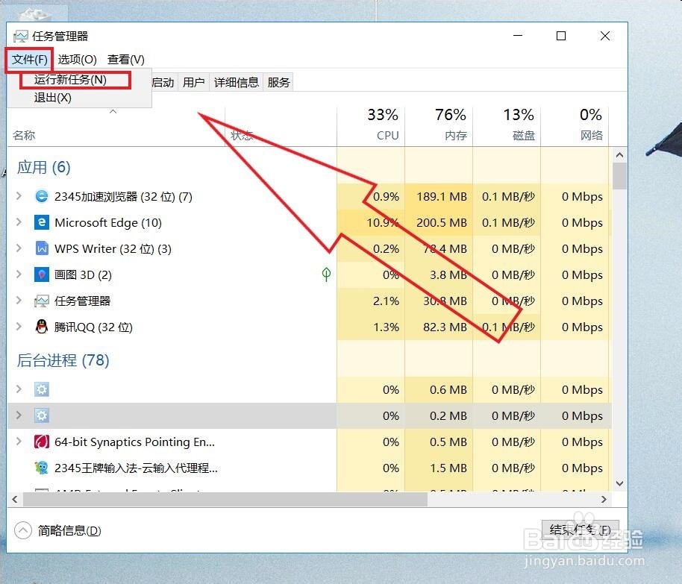Click the 2345加速浏览器 process icon
The height and width of the screenshot is (584, 682).
coord(41,196)
